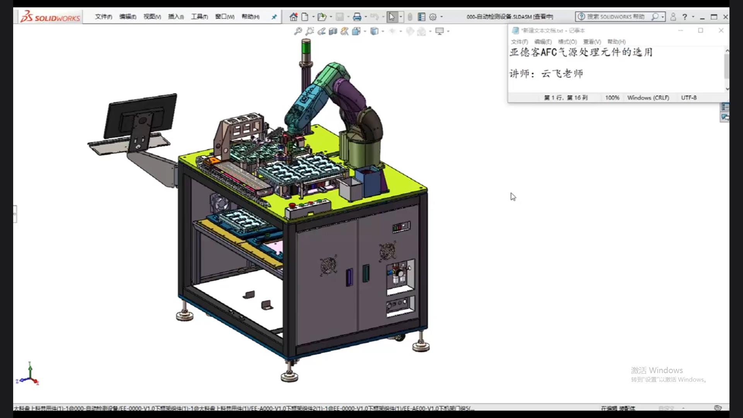This screenshot has width=743, height=418.
Task: Activate the Select cursor tool
Action: coord(392,17)
